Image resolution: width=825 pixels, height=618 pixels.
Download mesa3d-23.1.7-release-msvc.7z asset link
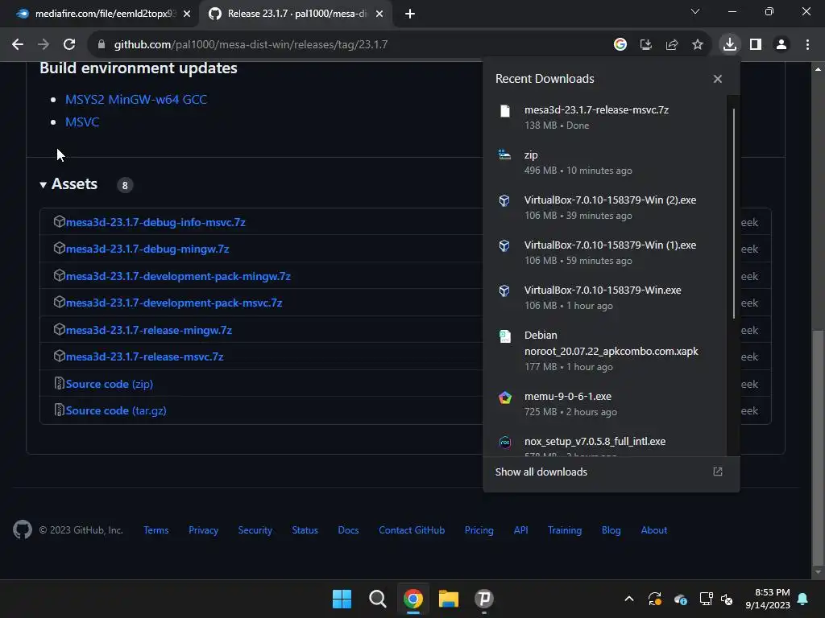(x=145, y=356)
